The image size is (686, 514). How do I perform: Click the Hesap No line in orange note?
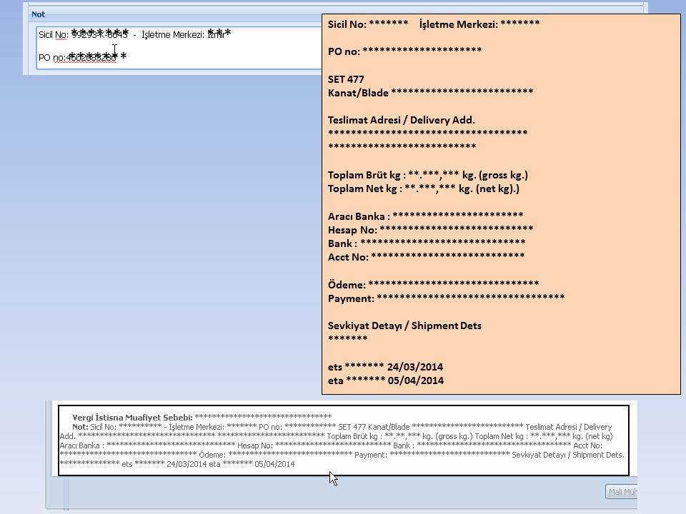(429, 229)
